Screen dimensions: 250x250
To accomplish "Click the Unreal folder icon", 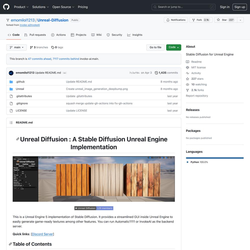I will (x=11, y=89).
